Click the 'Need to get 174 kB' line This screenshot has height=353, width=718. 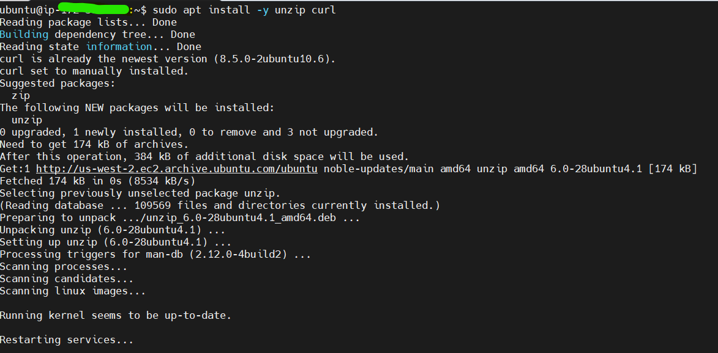coord(94,144)
